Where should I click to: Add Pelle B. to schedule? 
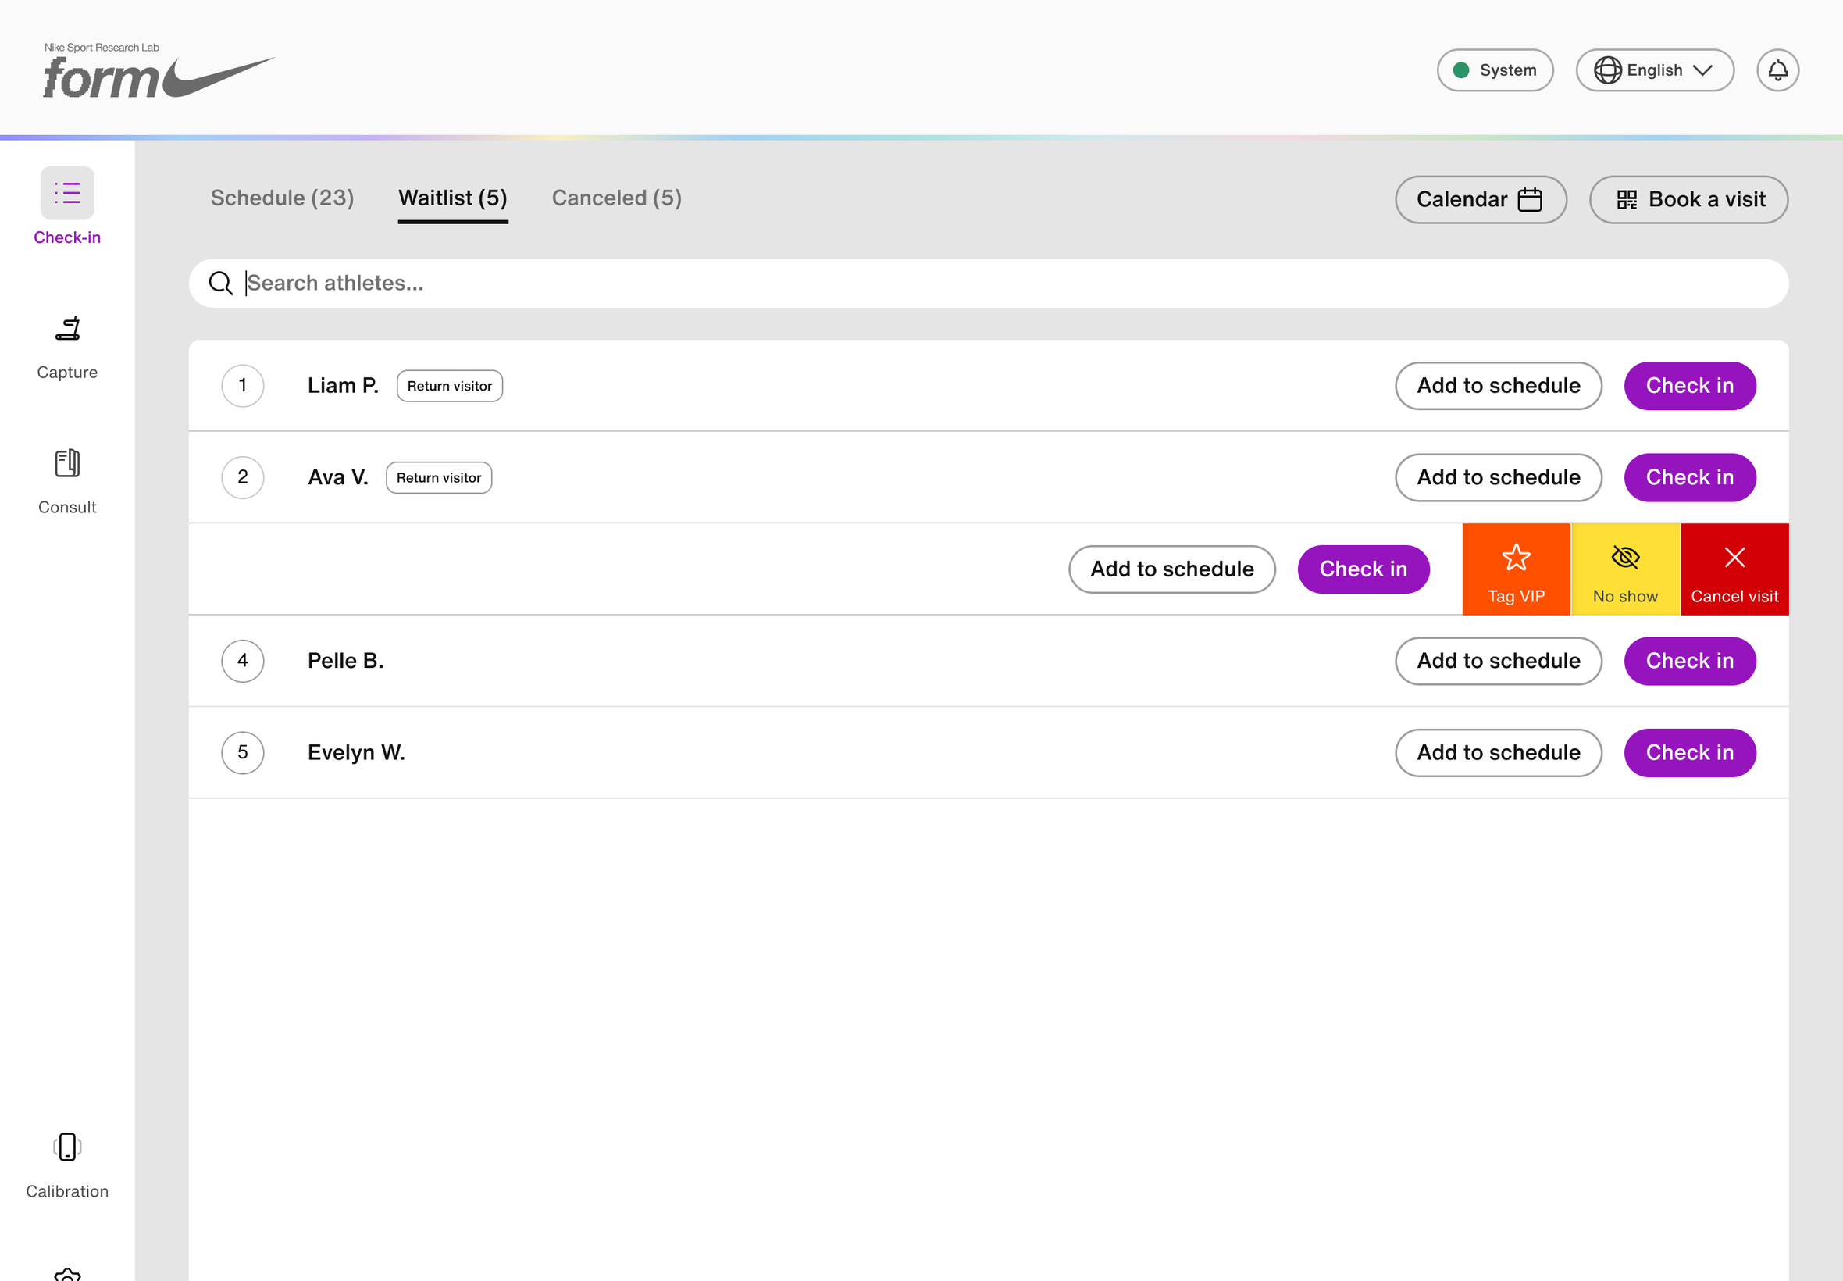1498,661
